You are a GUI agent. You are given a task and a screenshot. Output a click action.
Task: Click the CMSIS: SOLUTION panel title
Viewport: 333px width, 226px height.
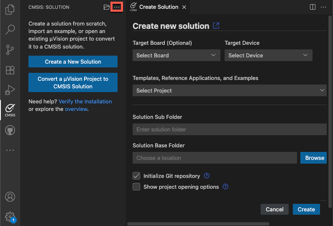pyautogui.click(x=49, y=7)
